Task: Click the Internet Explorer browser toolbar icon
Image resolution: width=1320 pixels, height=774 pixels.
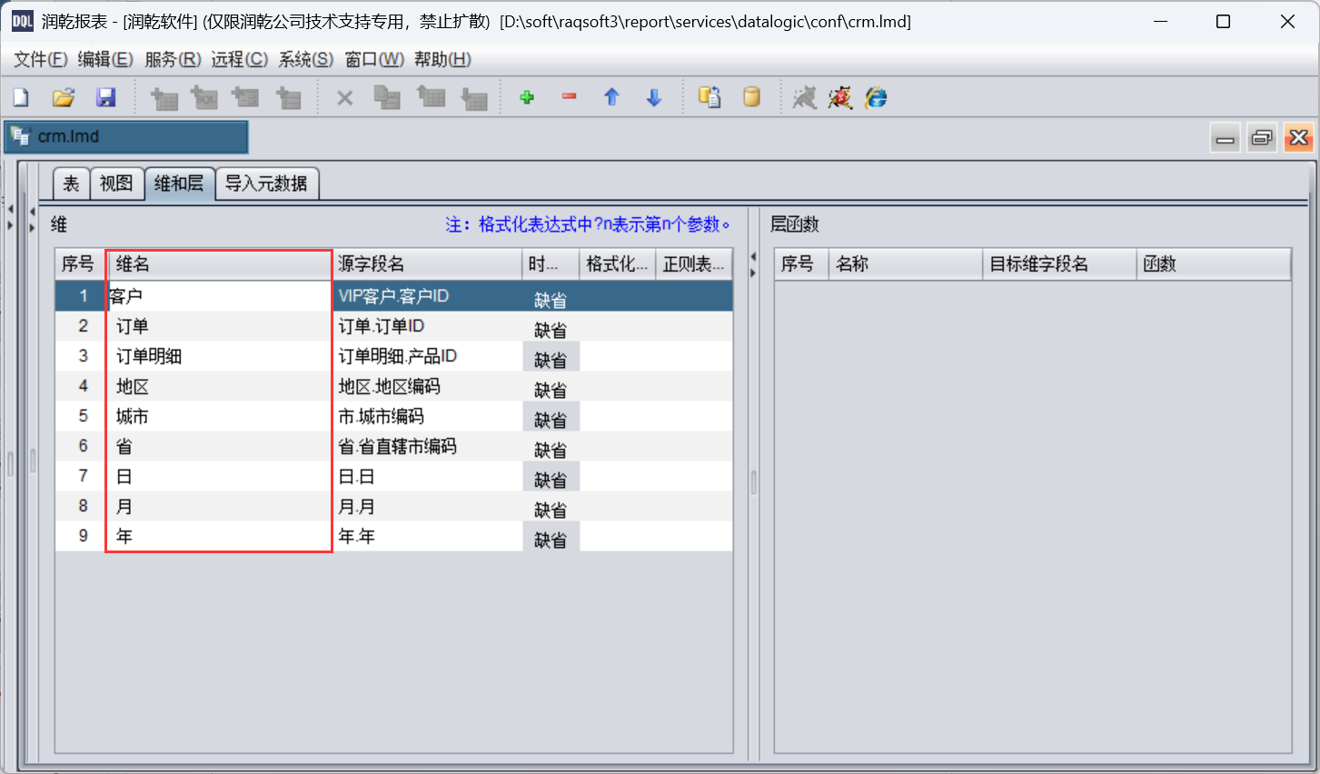Action: (x=876, y=97)
